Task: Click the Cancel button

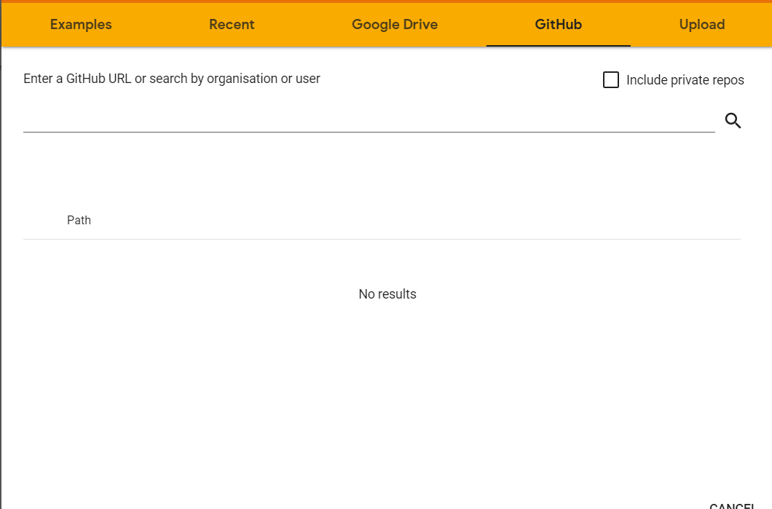Action: click(x=732, y=506)
